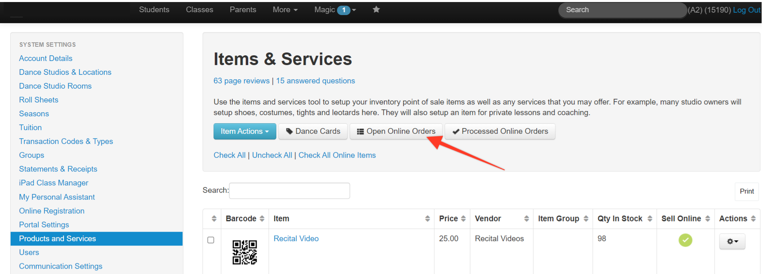The height and width of the screenshot is (274, 762).
Task: Click the Recital Videos vendor cell
Action: [x=500, y=239]
